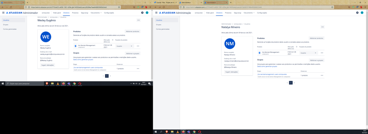Open more options for Wesley's group row

pyautogui.click(x=138, y=69)
